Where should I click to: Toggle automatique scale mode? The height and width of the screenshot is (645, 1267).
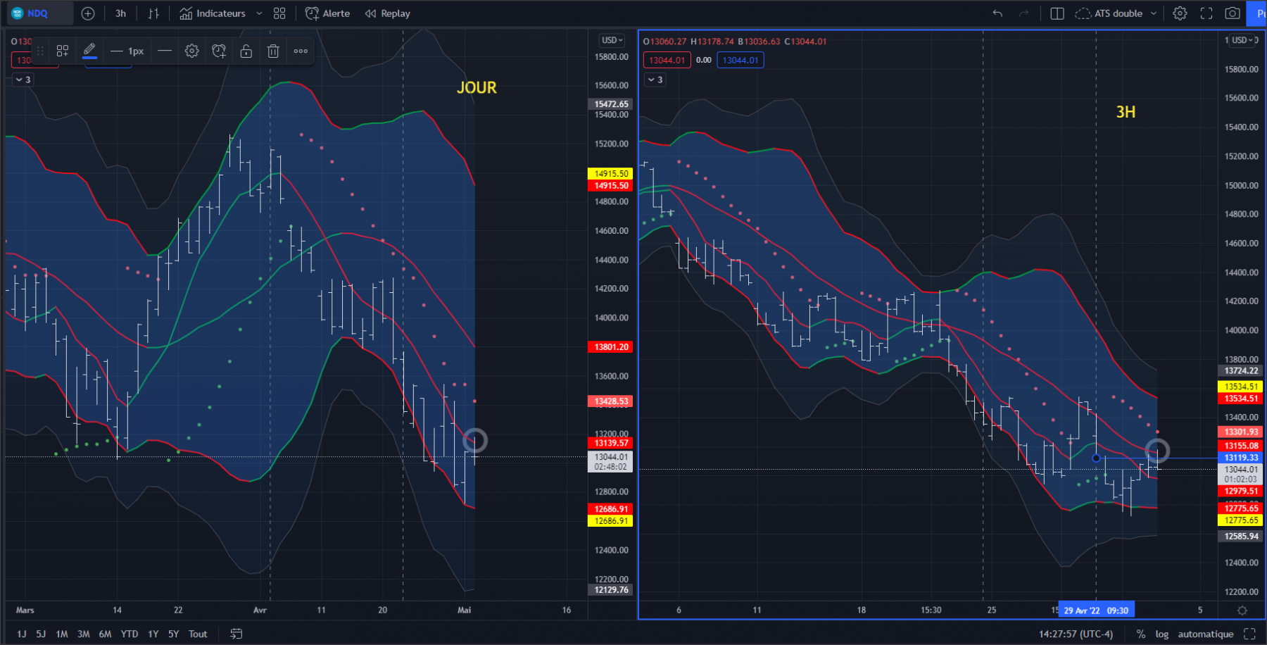1206,634
